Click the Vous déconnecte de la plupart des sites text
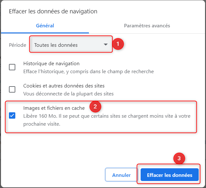The image size is (206, 188). (69, 94)
